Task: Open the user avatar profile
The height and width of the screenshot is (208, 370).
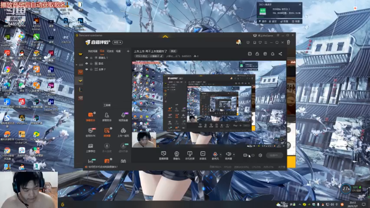Action: coord(239,42)
